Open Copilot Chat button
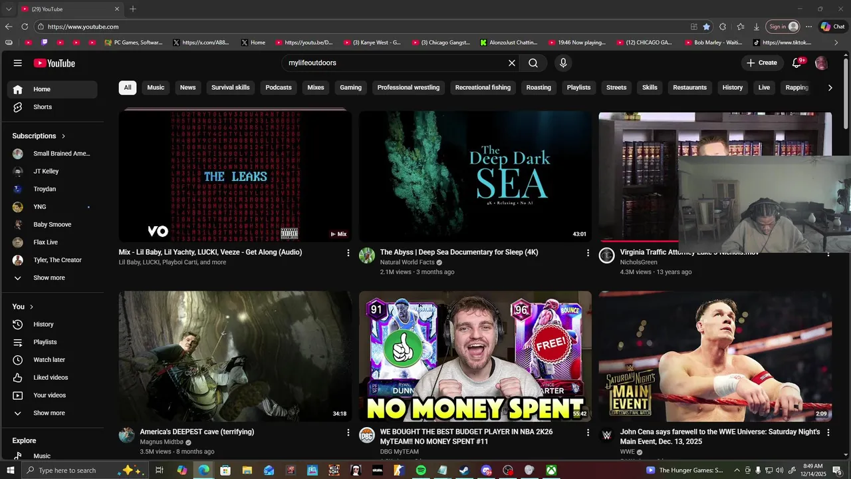Image resolution: width=851 pixels, height=479 pixels. point(834,27)
